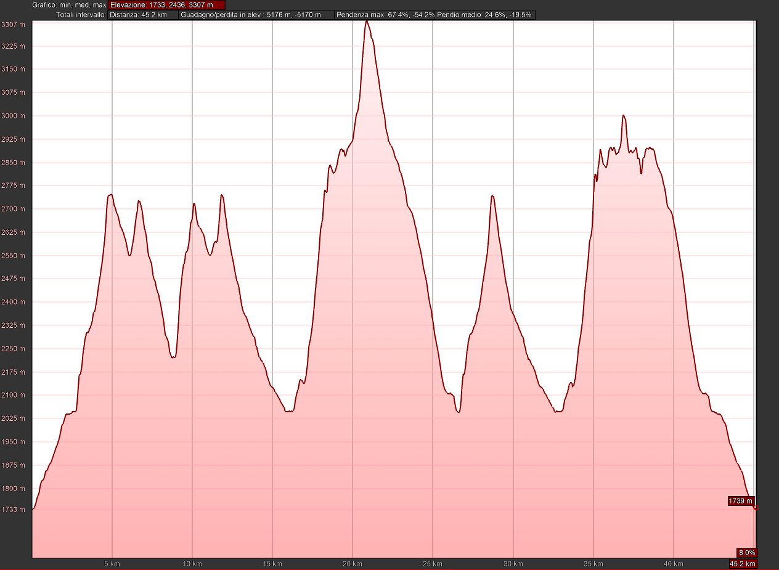Click the 'Grafico: min. med. max' label

(69, 5)
